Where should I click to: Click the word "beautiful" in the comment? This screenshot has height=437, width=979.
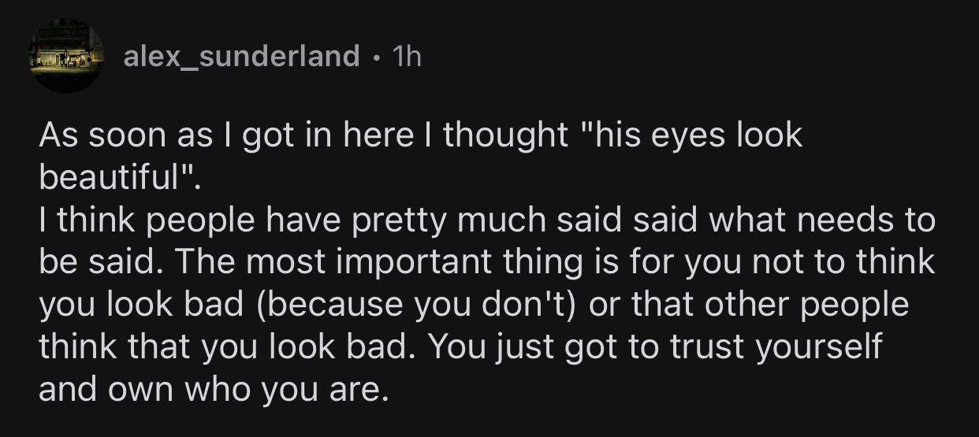click(113, 177)
